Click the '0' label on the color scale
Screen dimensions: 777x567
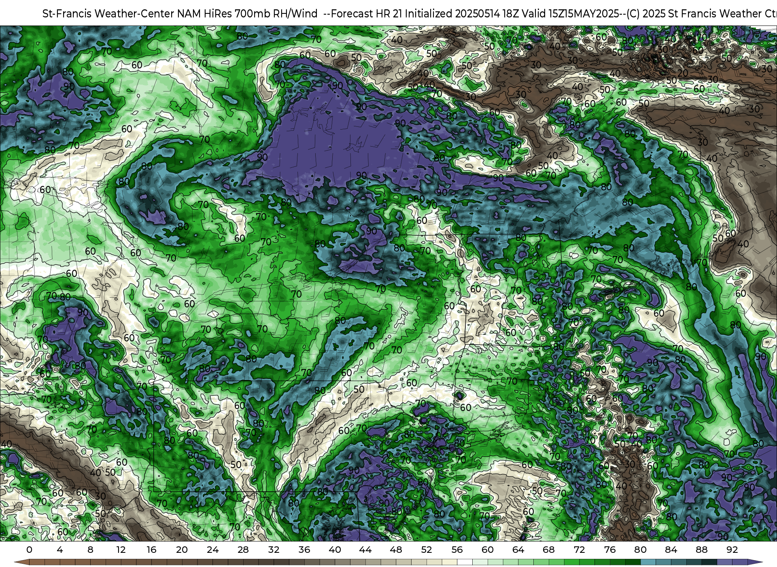point(29,550)
